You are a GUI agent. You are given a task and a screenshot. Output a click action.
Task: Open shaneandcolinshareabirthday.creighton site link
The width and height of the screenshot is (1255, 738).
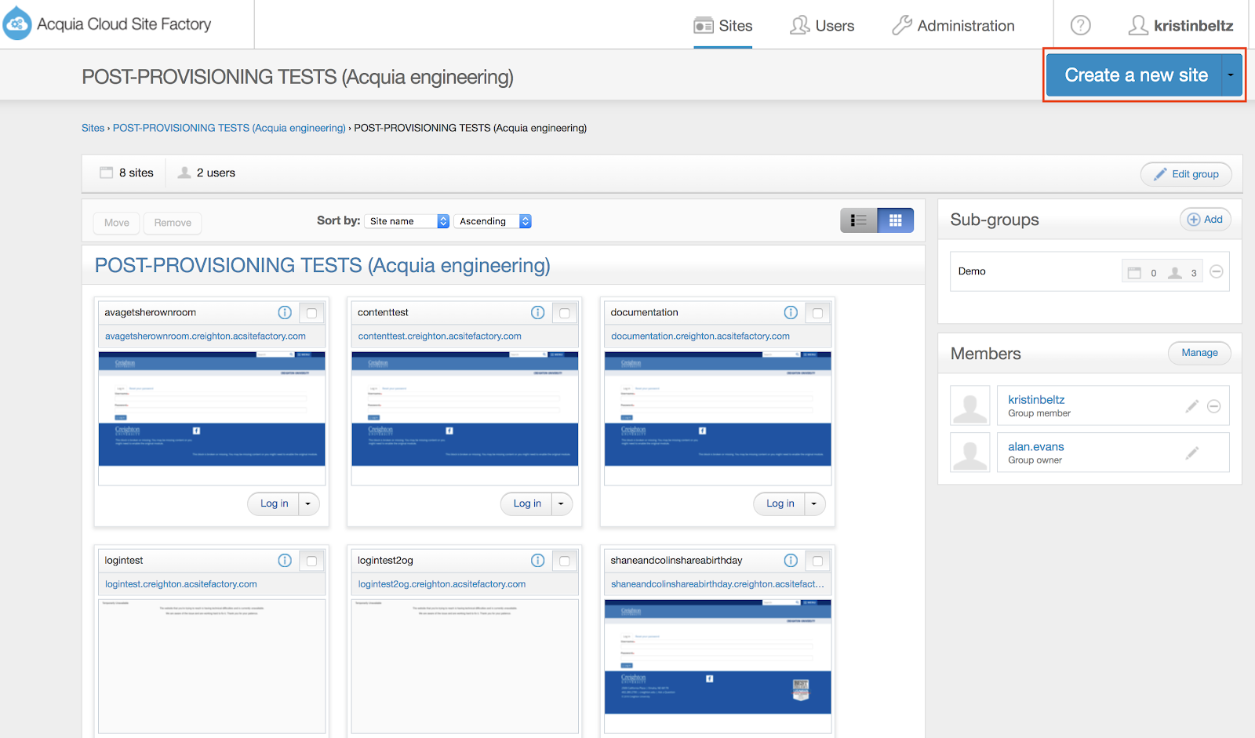(718, 583)
